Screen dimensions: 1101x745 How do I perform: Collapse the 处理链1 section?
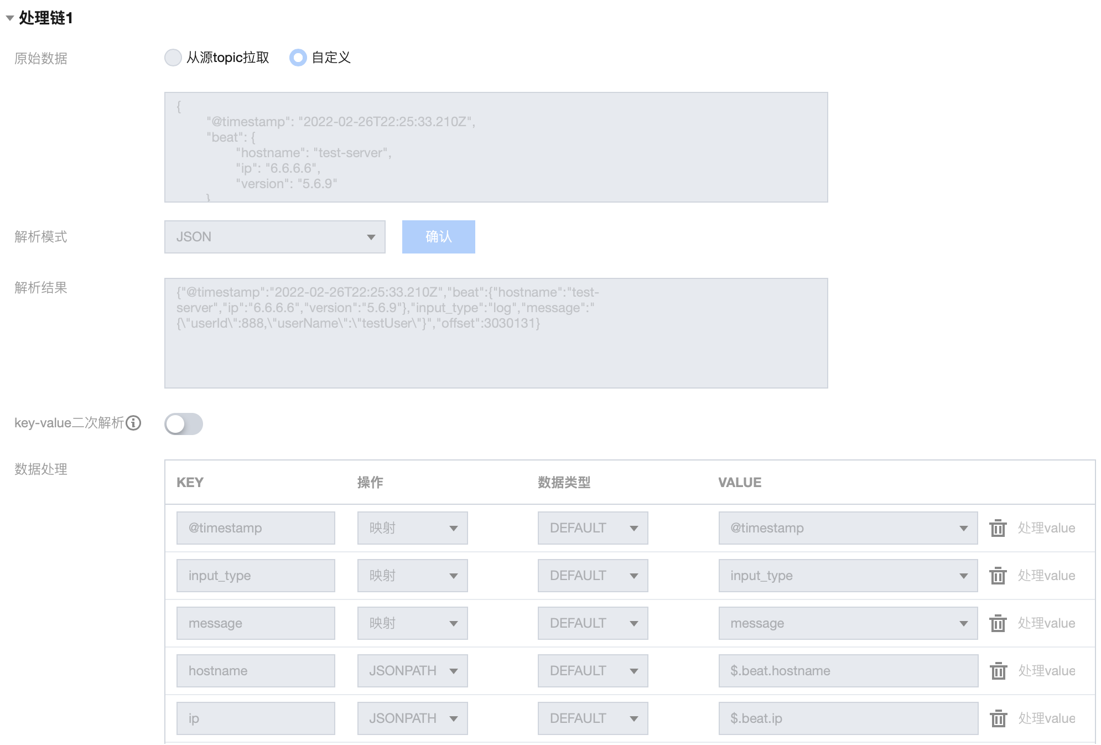click(10, 18)
